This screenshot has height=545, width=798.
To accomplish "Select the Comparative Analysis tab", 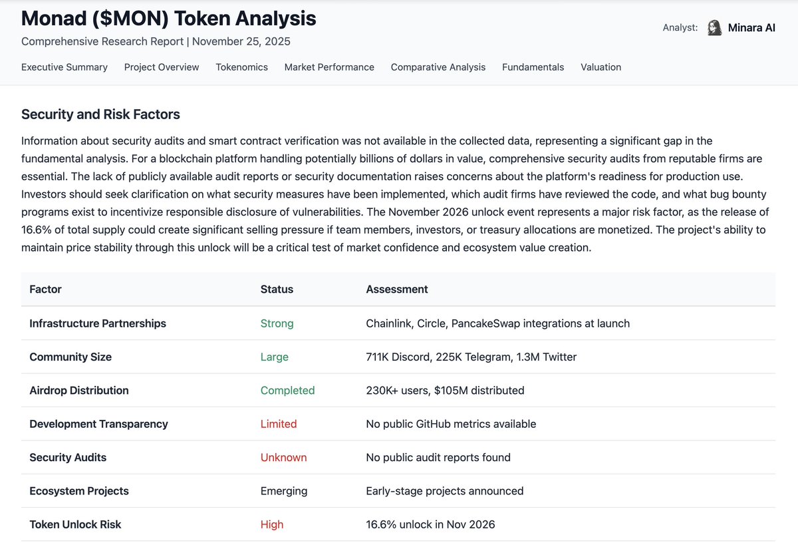I will click(438, 67).
